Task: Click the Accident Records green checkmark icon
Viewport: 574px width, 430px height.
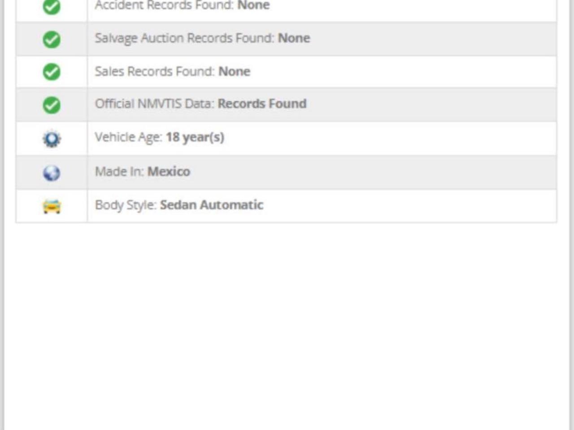Action: pos(52,6)
